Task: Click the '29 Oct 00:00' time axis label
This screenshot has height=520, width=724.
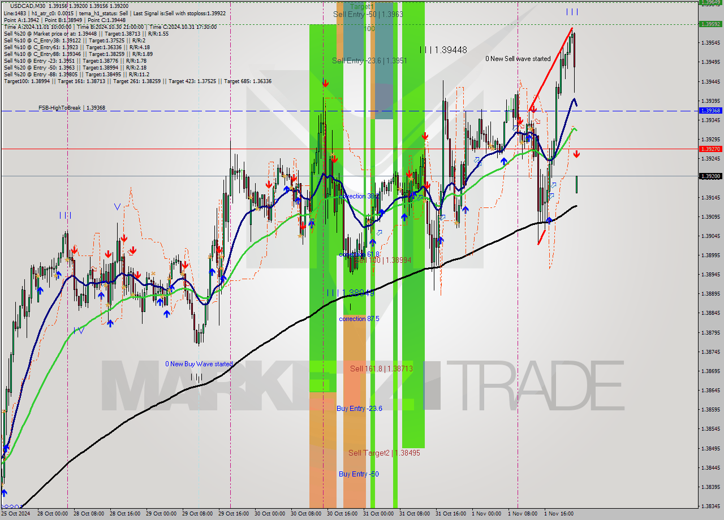Action: (161, 514)
